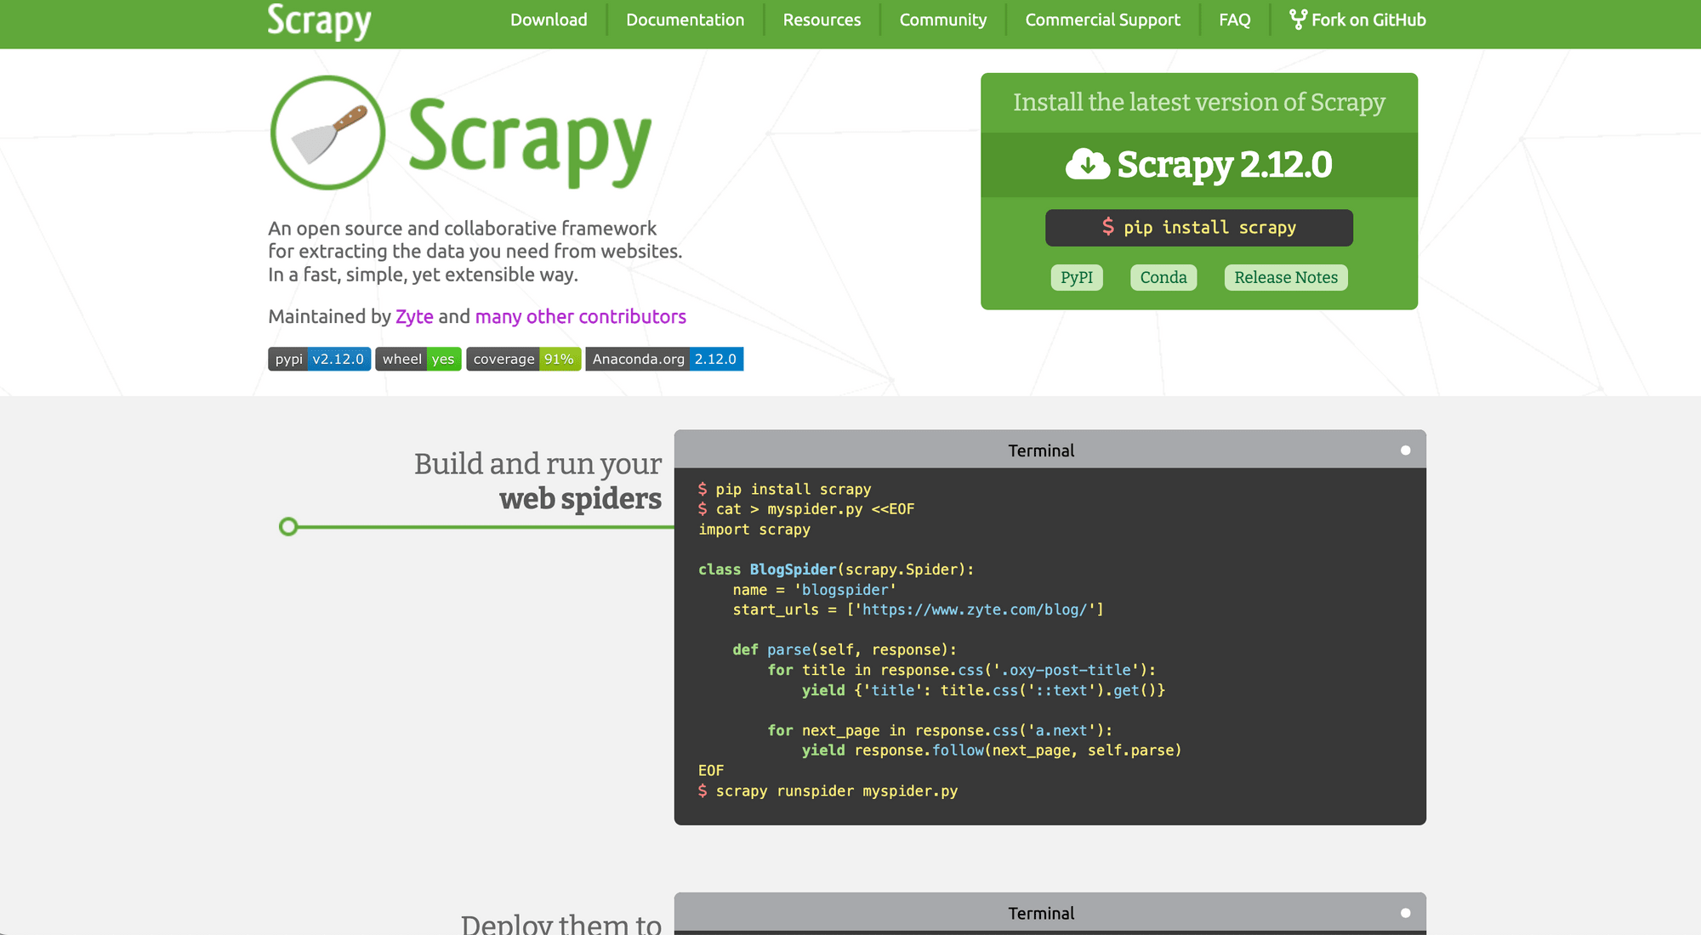Click the Scrapy 2.12.0 download banner
Viewport: 1701px width, 935px height.
tap(1199, 165)
